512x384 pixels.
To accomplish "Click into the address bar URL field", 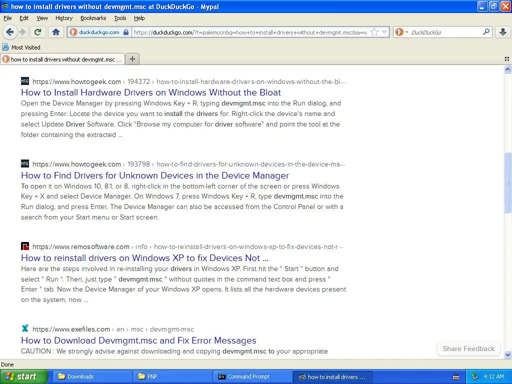I will pos(250,32).
